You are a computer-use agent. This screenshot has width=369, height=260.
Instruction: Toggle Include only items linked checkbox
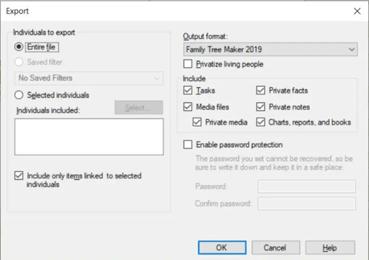19,176
